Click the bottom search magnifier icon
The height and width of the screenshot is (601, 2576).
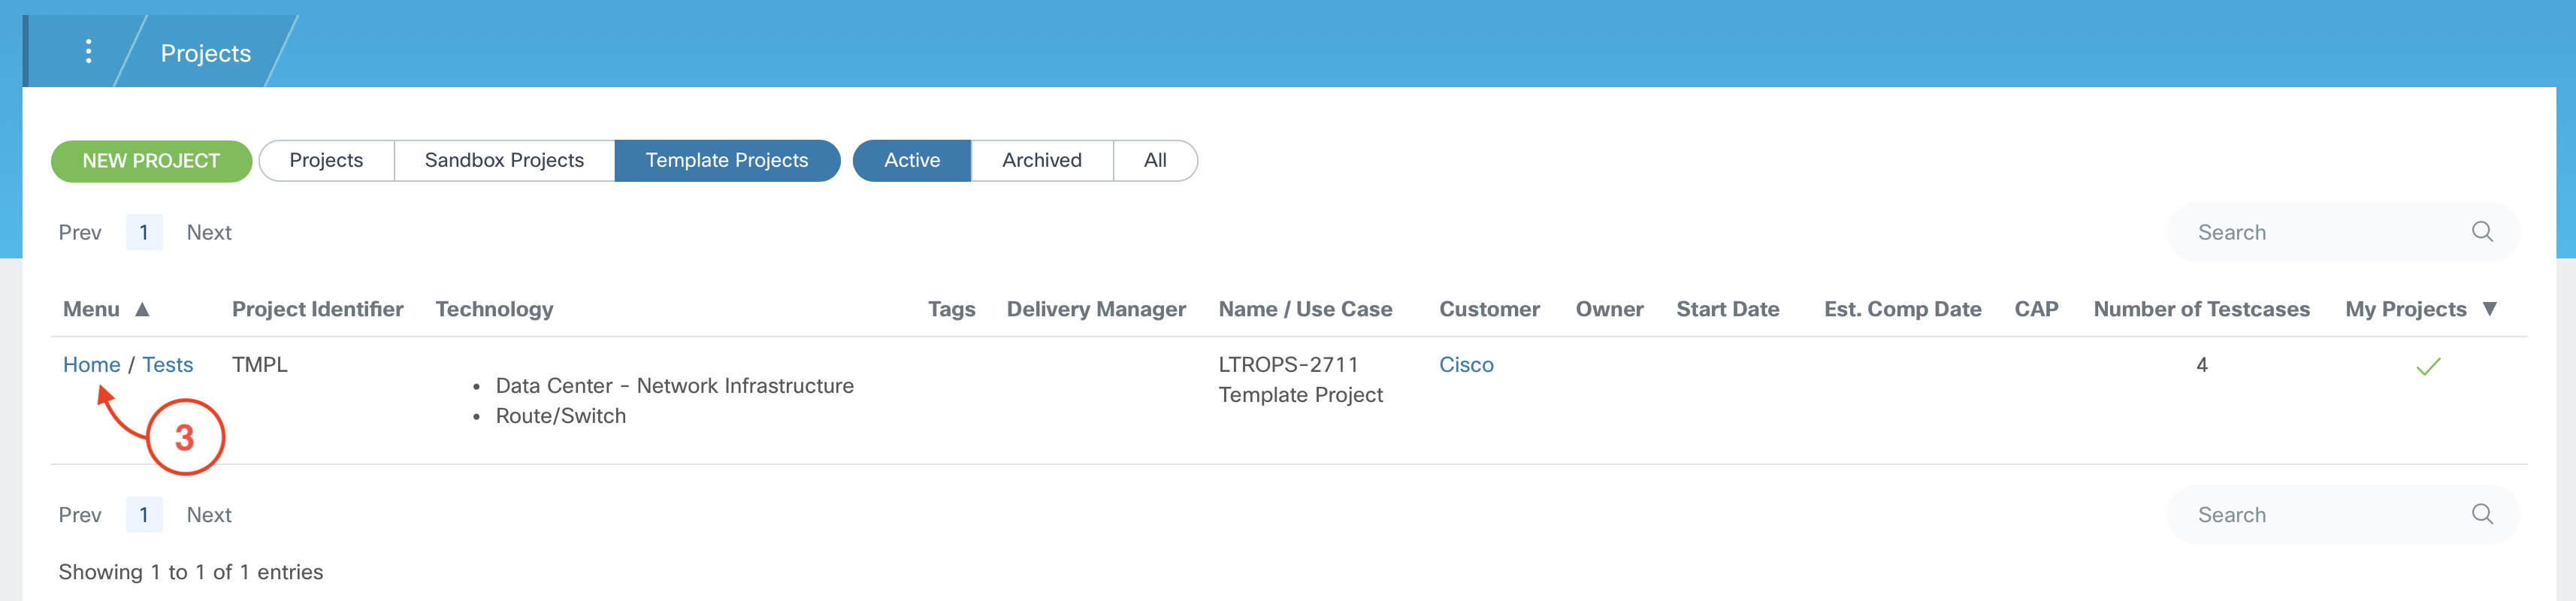pos(2481,514)
